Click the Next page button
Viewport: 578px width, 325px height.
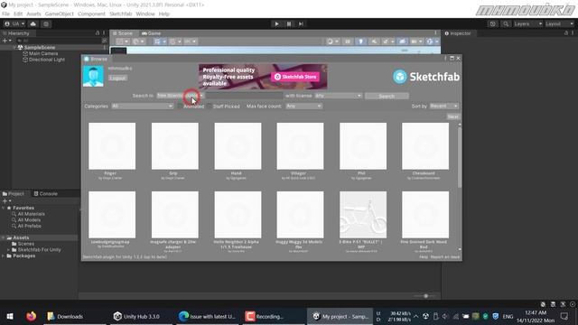[453, 116]
